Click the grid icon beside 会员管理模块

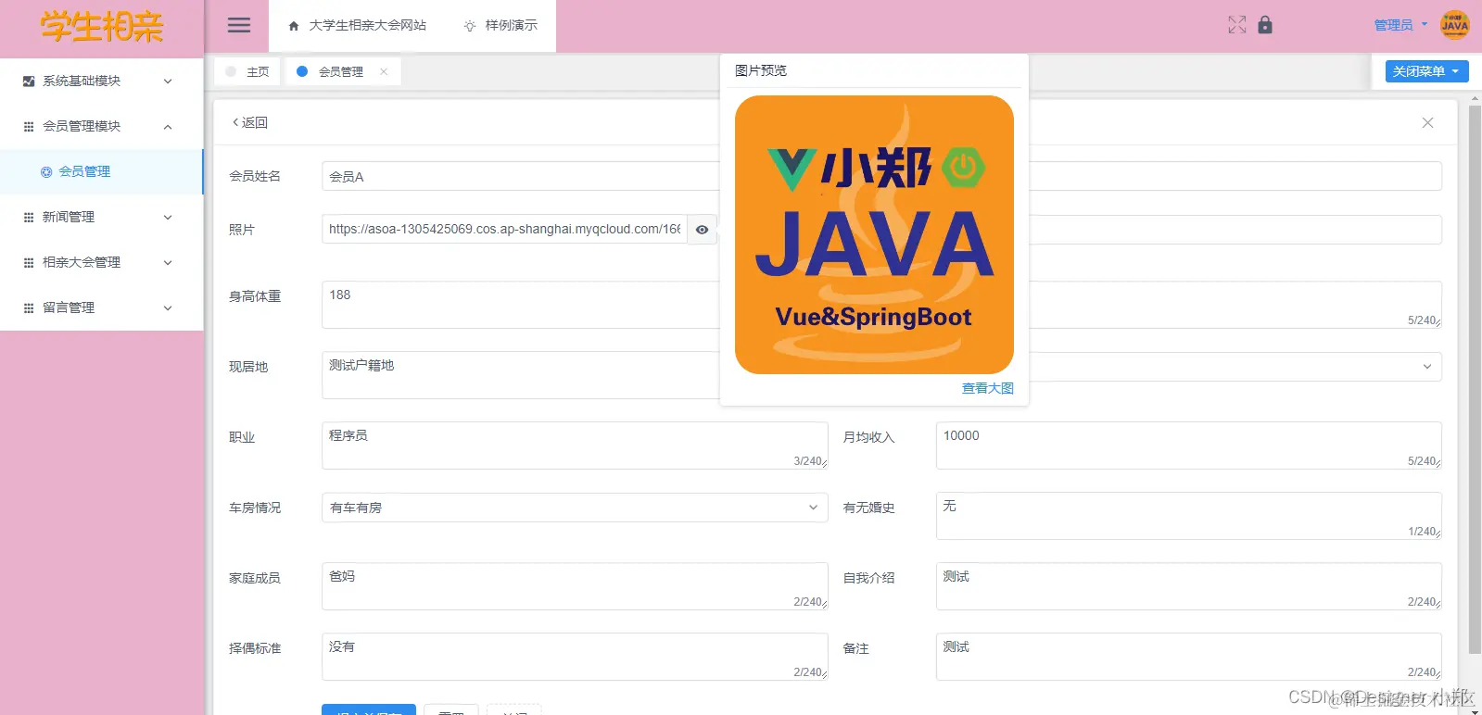(29, 127)
